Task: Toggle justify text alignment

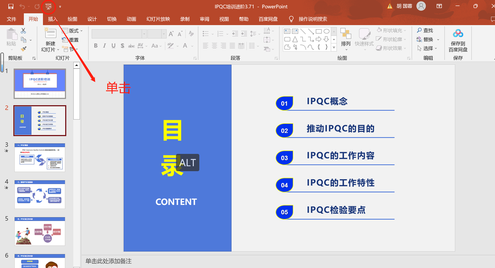Action: click(x=232, y=46)
